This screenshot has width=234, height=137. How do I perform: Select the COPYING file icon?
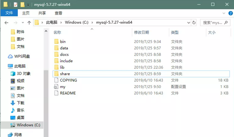[56, 80]
